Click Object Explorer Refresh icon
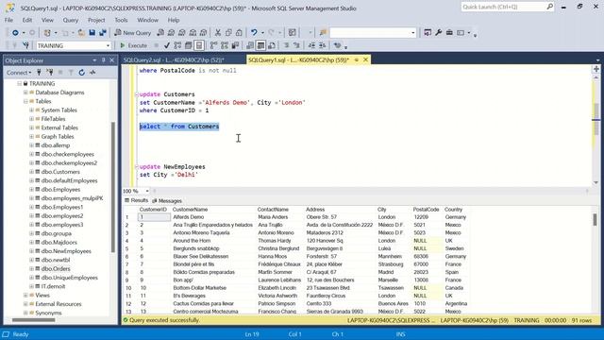Viewport: 604px width, 340px height. 82,73
